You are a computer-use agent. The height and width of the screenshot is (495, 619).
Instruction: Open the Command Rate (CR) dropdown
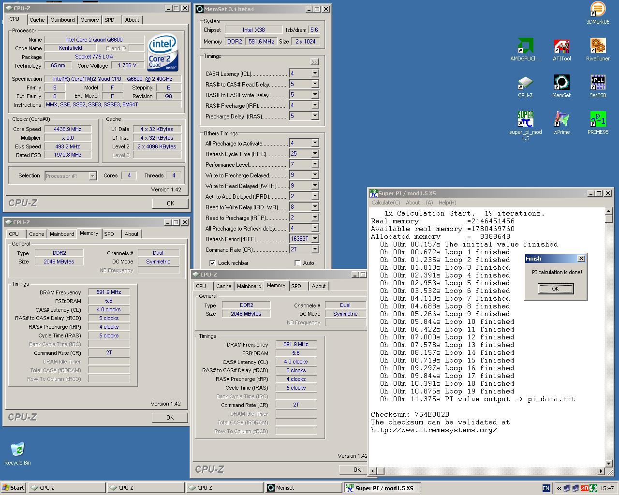click(x=315, y=249)
